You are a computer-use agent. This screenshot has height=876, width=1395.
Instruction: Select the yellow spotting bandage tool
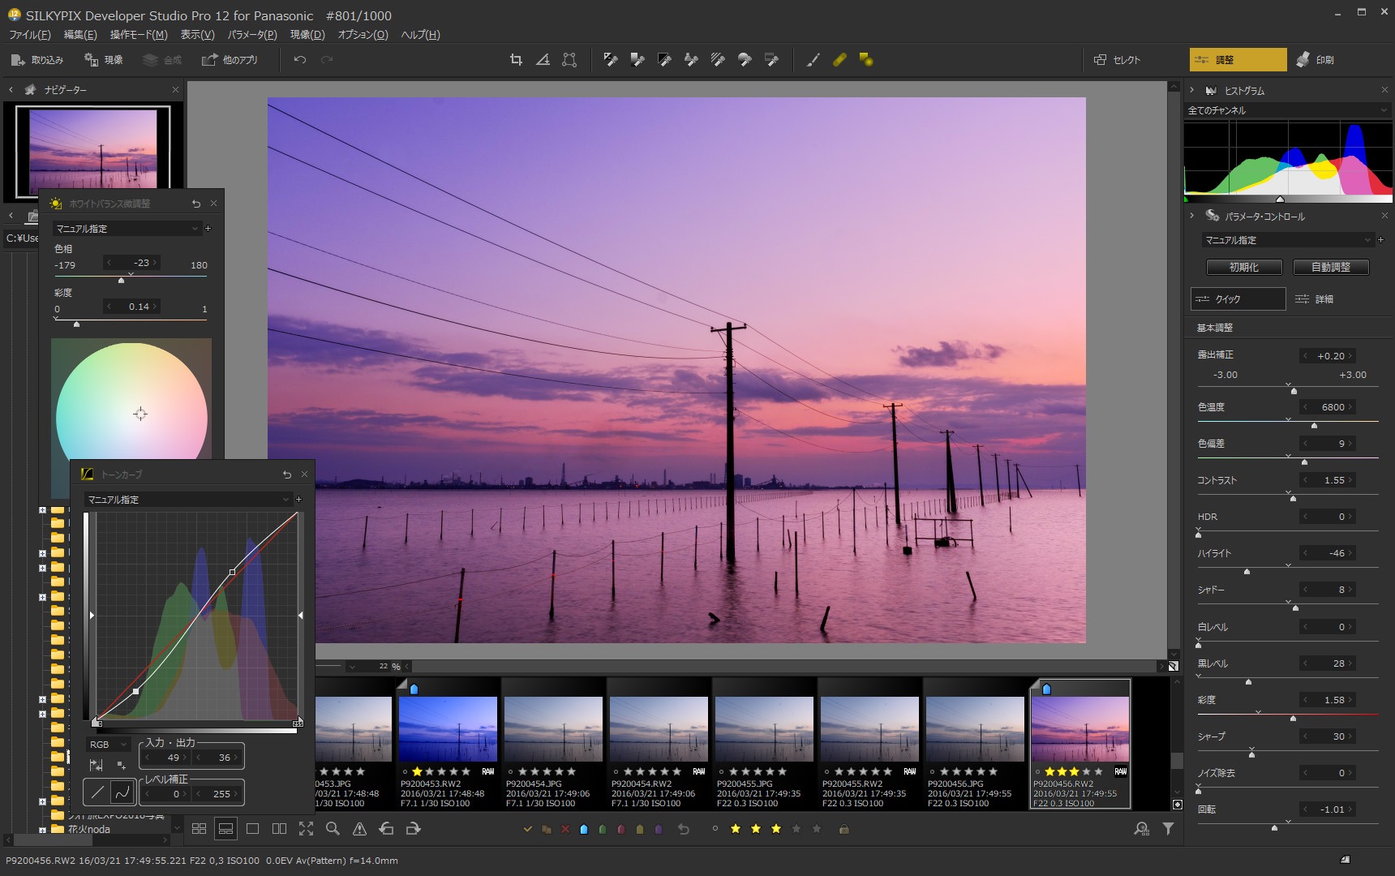(839, 60)
